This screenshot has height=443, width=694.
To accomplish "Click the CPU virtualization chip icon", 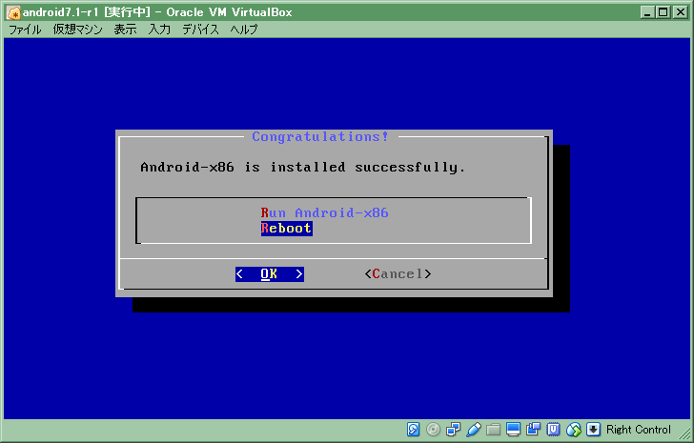I will pyautogui.click(x=553, y=430).
